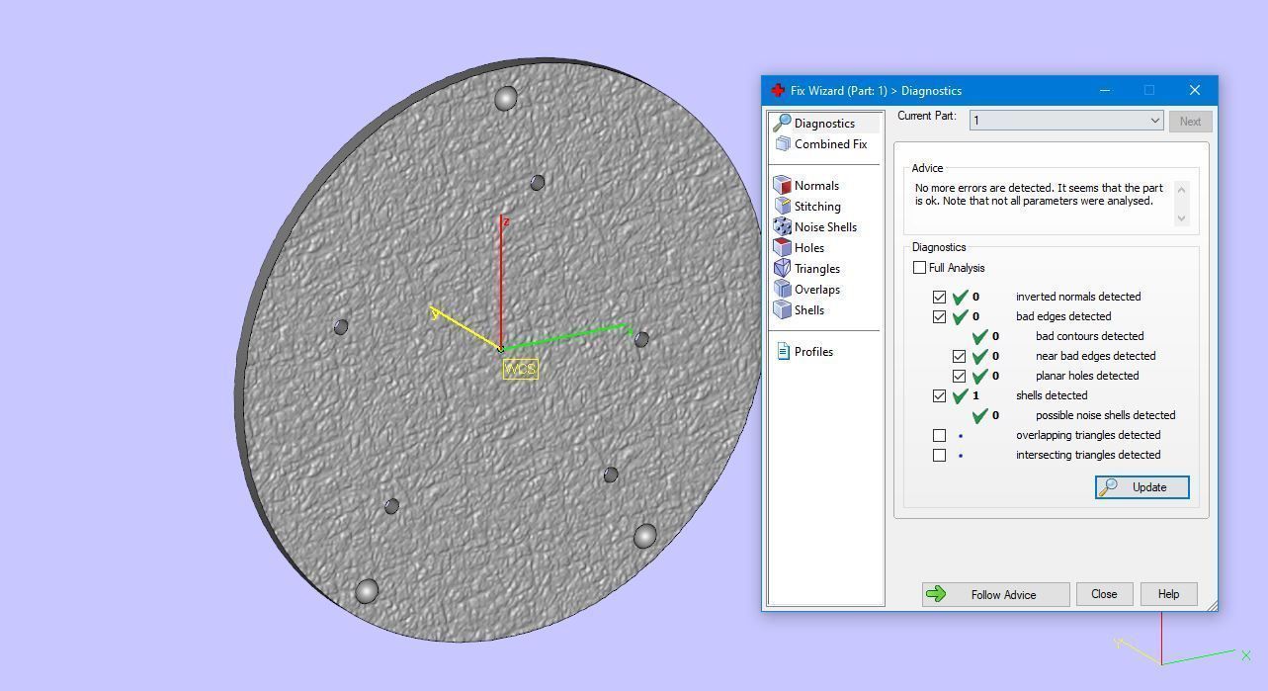The image size is (1268, 691).
Task: Click the Stitching icon in sidebar
Action: pos(782,206)
